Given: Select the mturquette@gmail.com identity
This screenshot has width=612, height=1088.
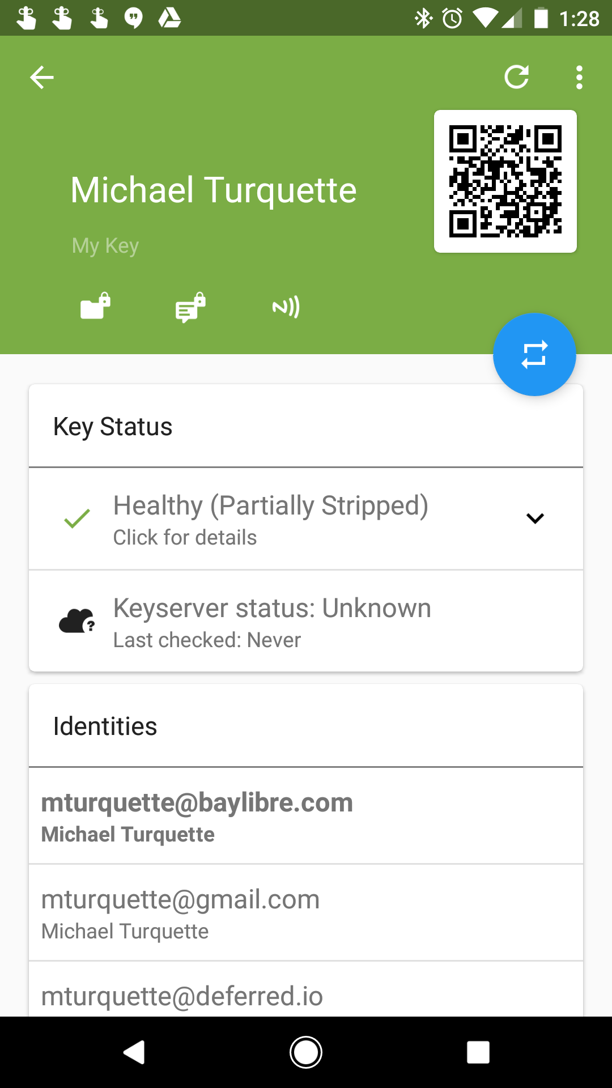Looking at the screenshot, I should coord(306,913).
